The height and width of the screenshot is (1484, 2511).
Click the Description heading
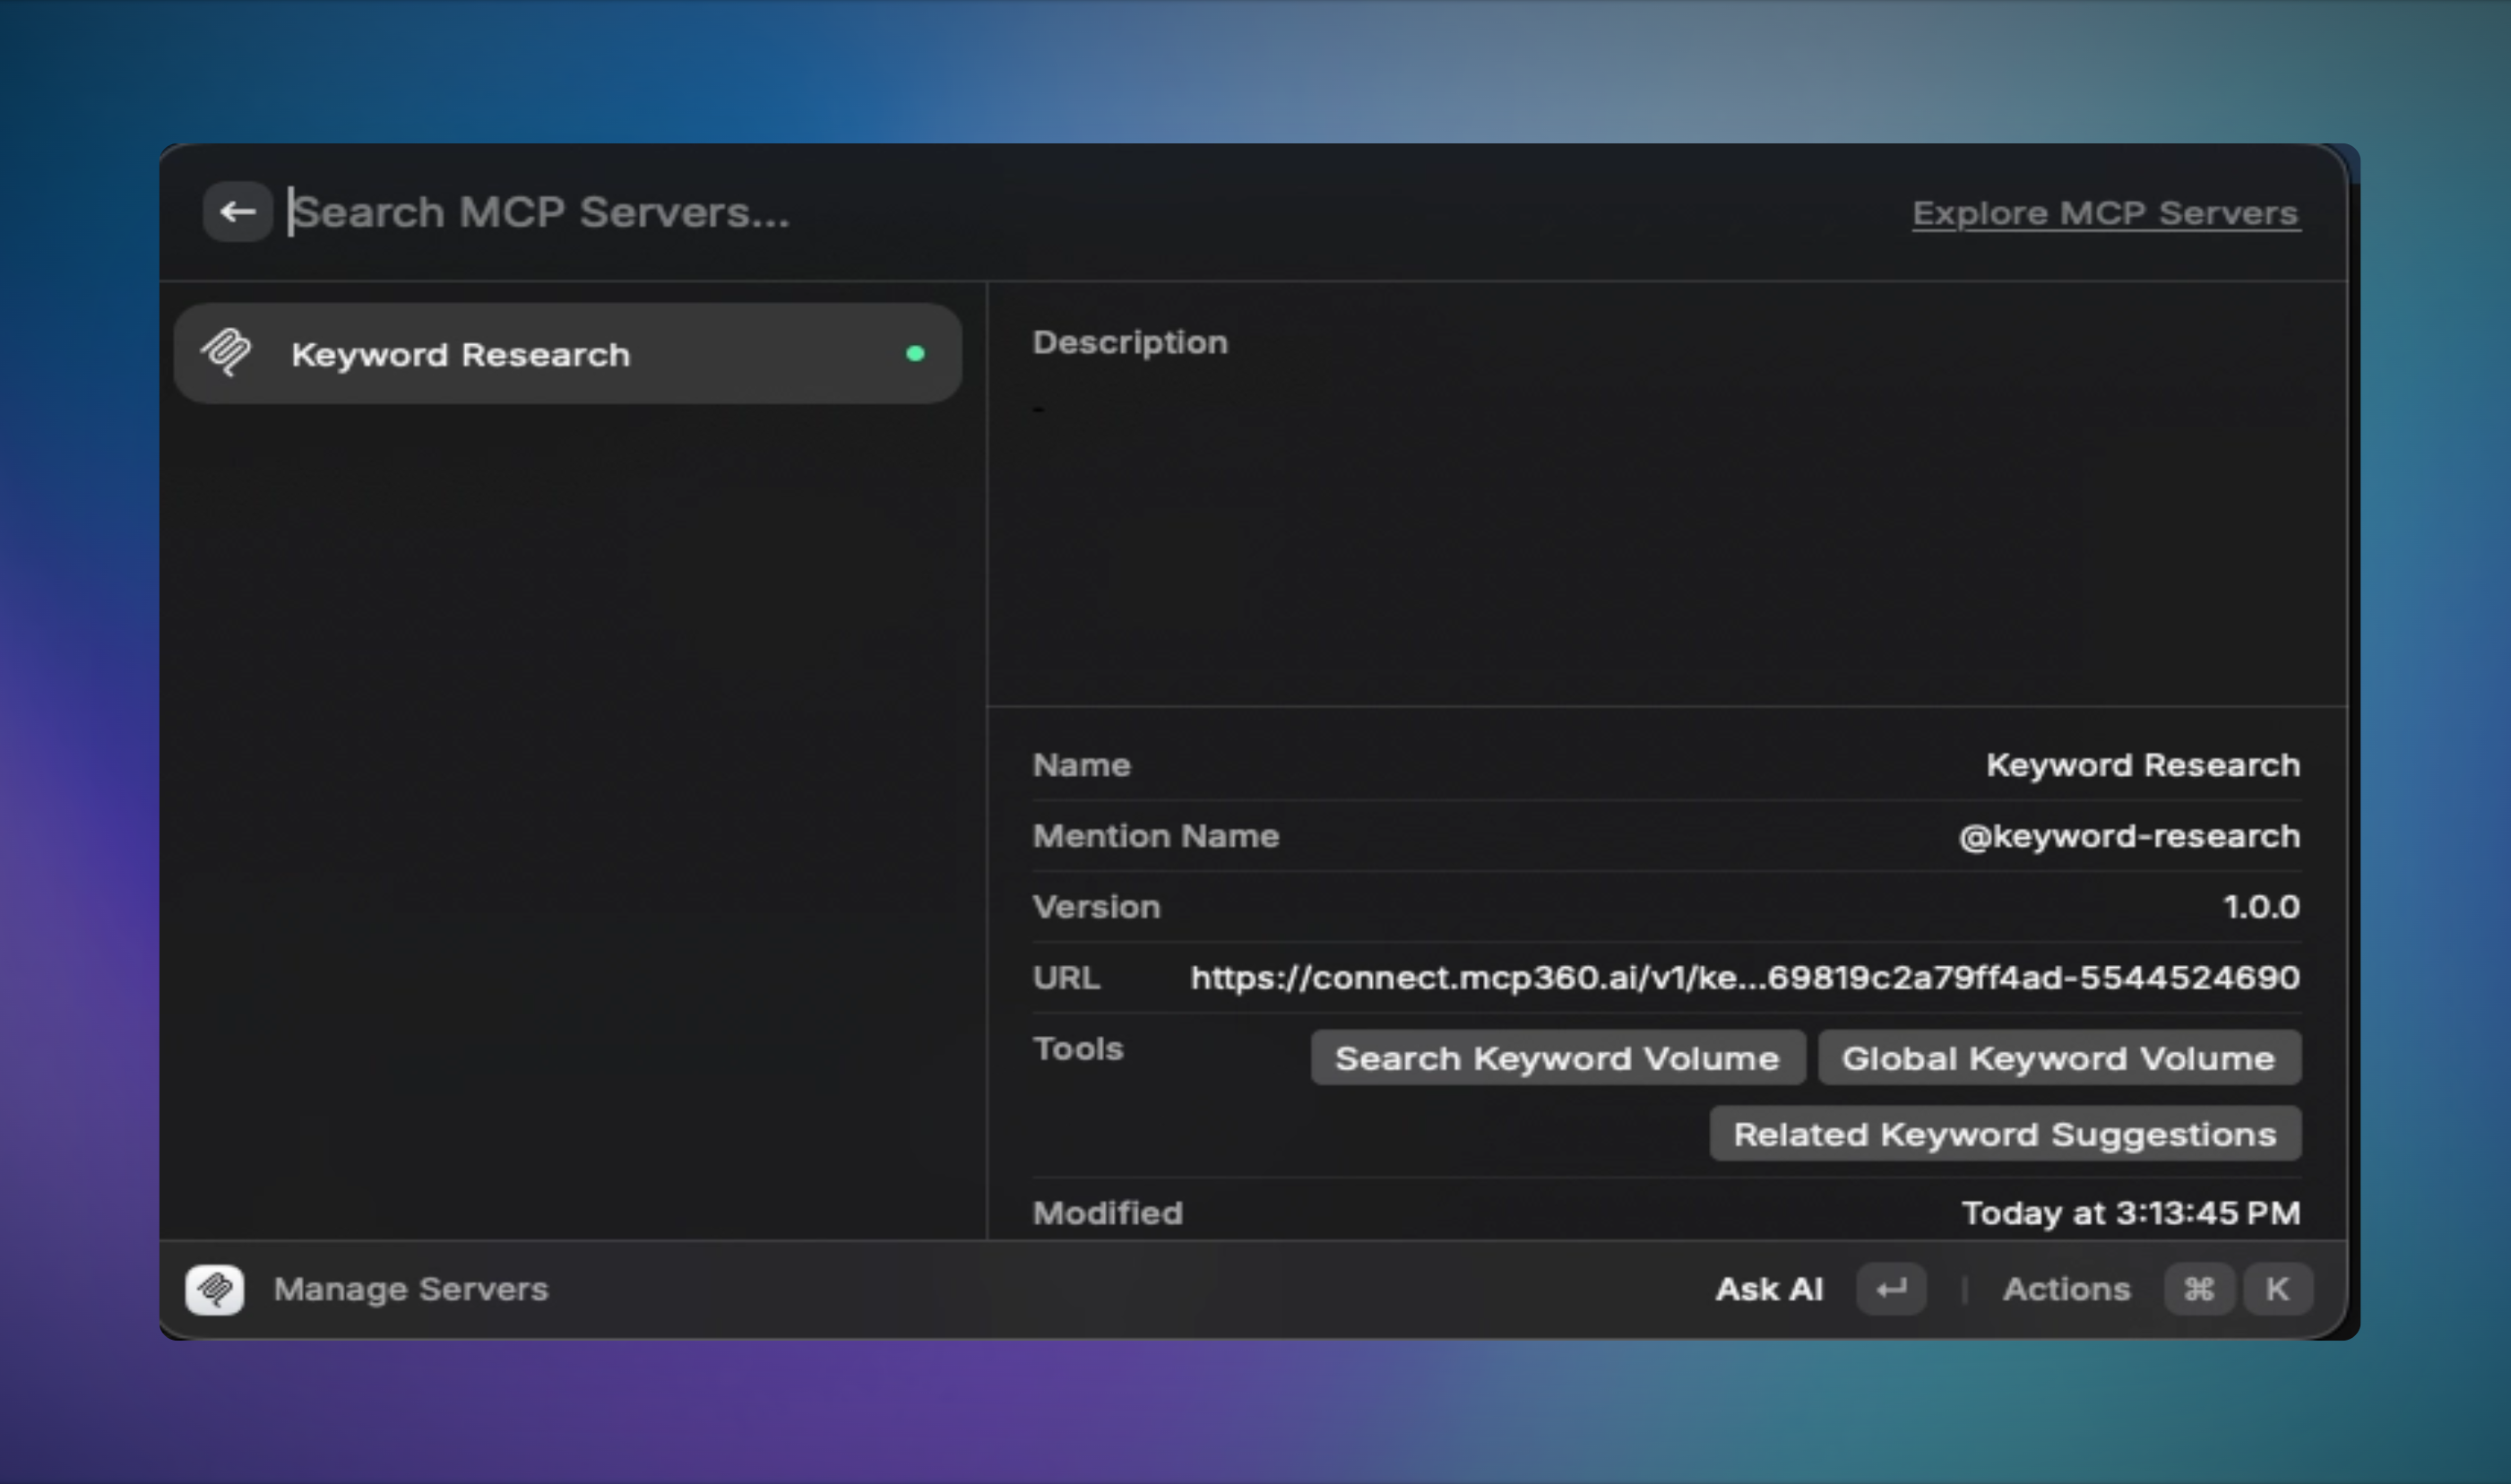tap(1130, 342)
